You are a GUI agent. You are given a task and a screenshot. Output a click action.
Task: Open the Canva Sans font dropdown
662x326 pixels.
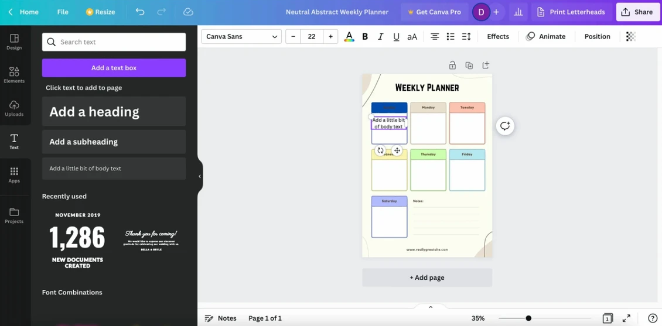tap(241, 36)
